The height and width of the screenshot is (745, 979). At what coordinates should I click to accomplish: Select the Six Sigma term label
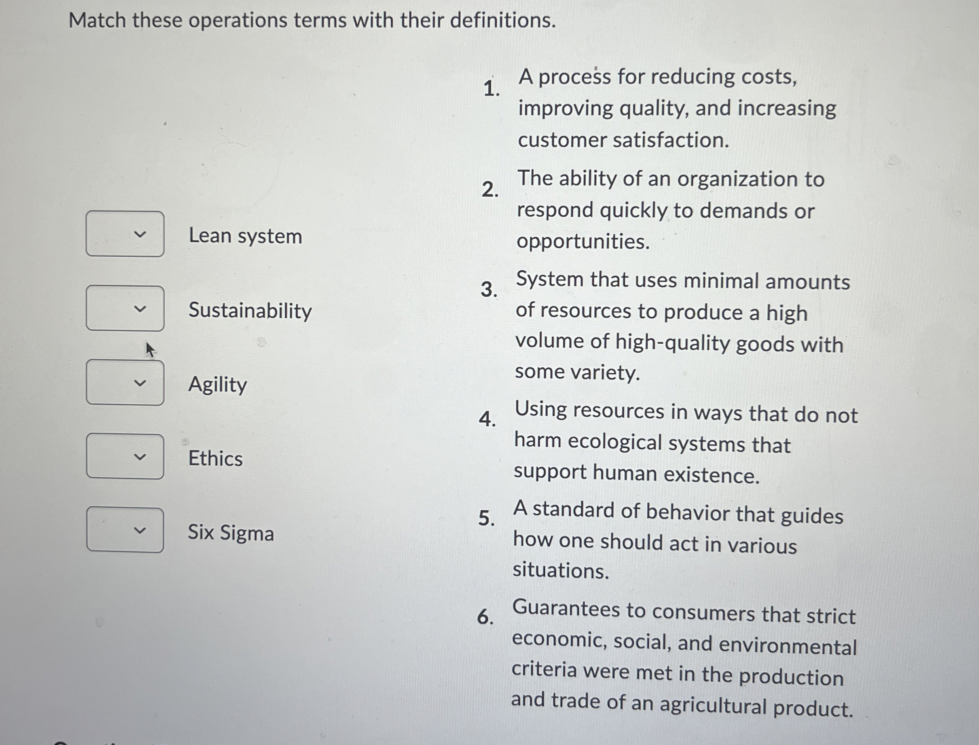coord(230,534)
